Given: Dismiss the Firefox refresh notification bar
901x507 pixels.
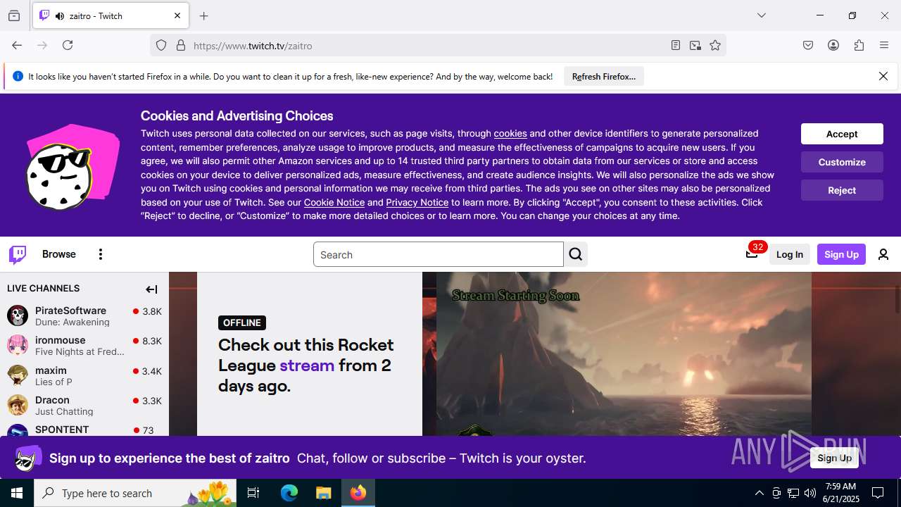Looking at the screenshot, I should [x=883, y=76].
